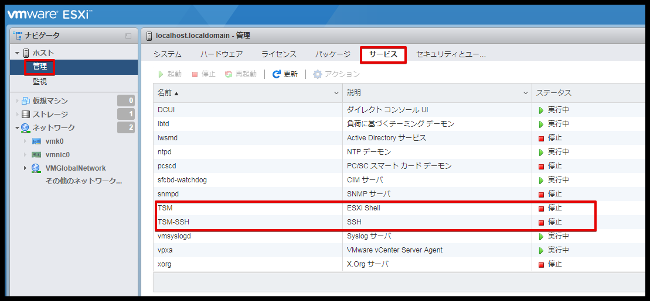Select the snmpd service name
The height and width of the screenshot is (301, 650).
click(168, 194)
